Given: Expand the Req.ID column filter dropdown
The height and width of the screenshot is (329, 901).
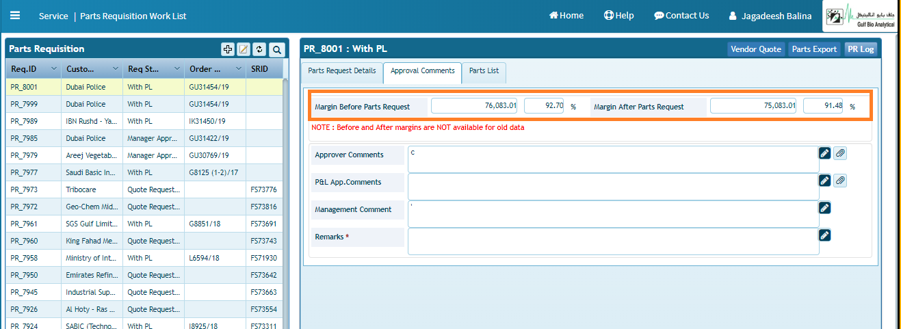Looking at the screenshot, I should tap(53, 69).
